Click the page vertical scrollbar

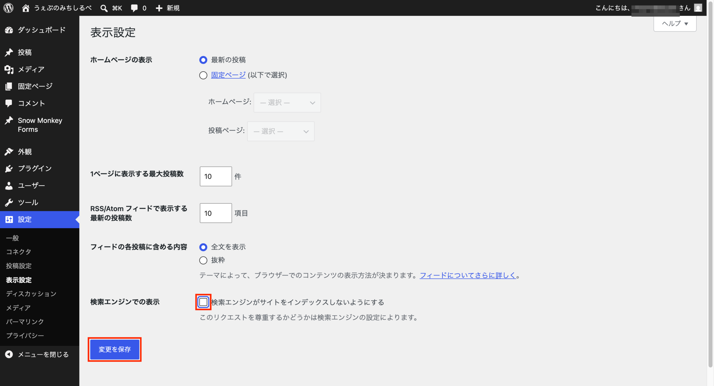pyautogui.click(x=710, y=184)
